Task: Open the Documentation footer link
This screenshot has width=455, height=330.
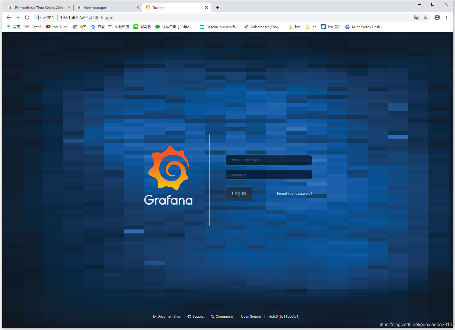Action: [167, 317]
